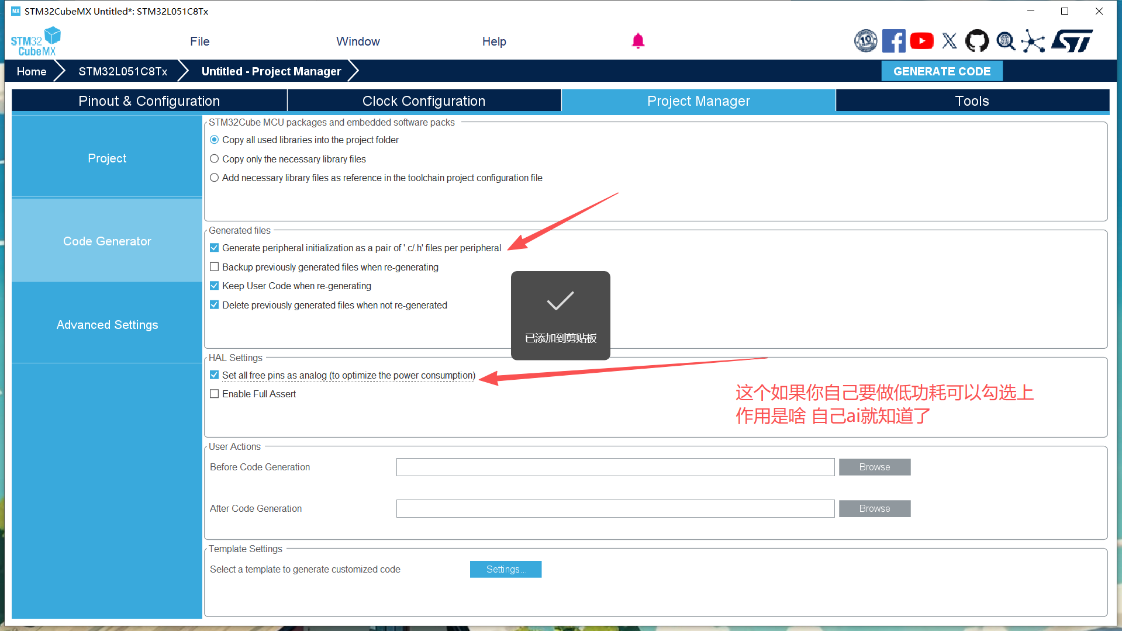This screenshot has width=1122, height=631.
Task: Close the STM32CubeMX window
Action: (x=1099, y=11)
